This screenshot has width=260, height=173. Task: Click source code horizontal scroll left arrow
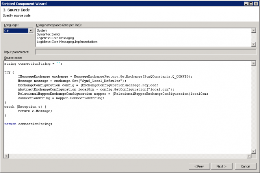[x=6, y=156]
